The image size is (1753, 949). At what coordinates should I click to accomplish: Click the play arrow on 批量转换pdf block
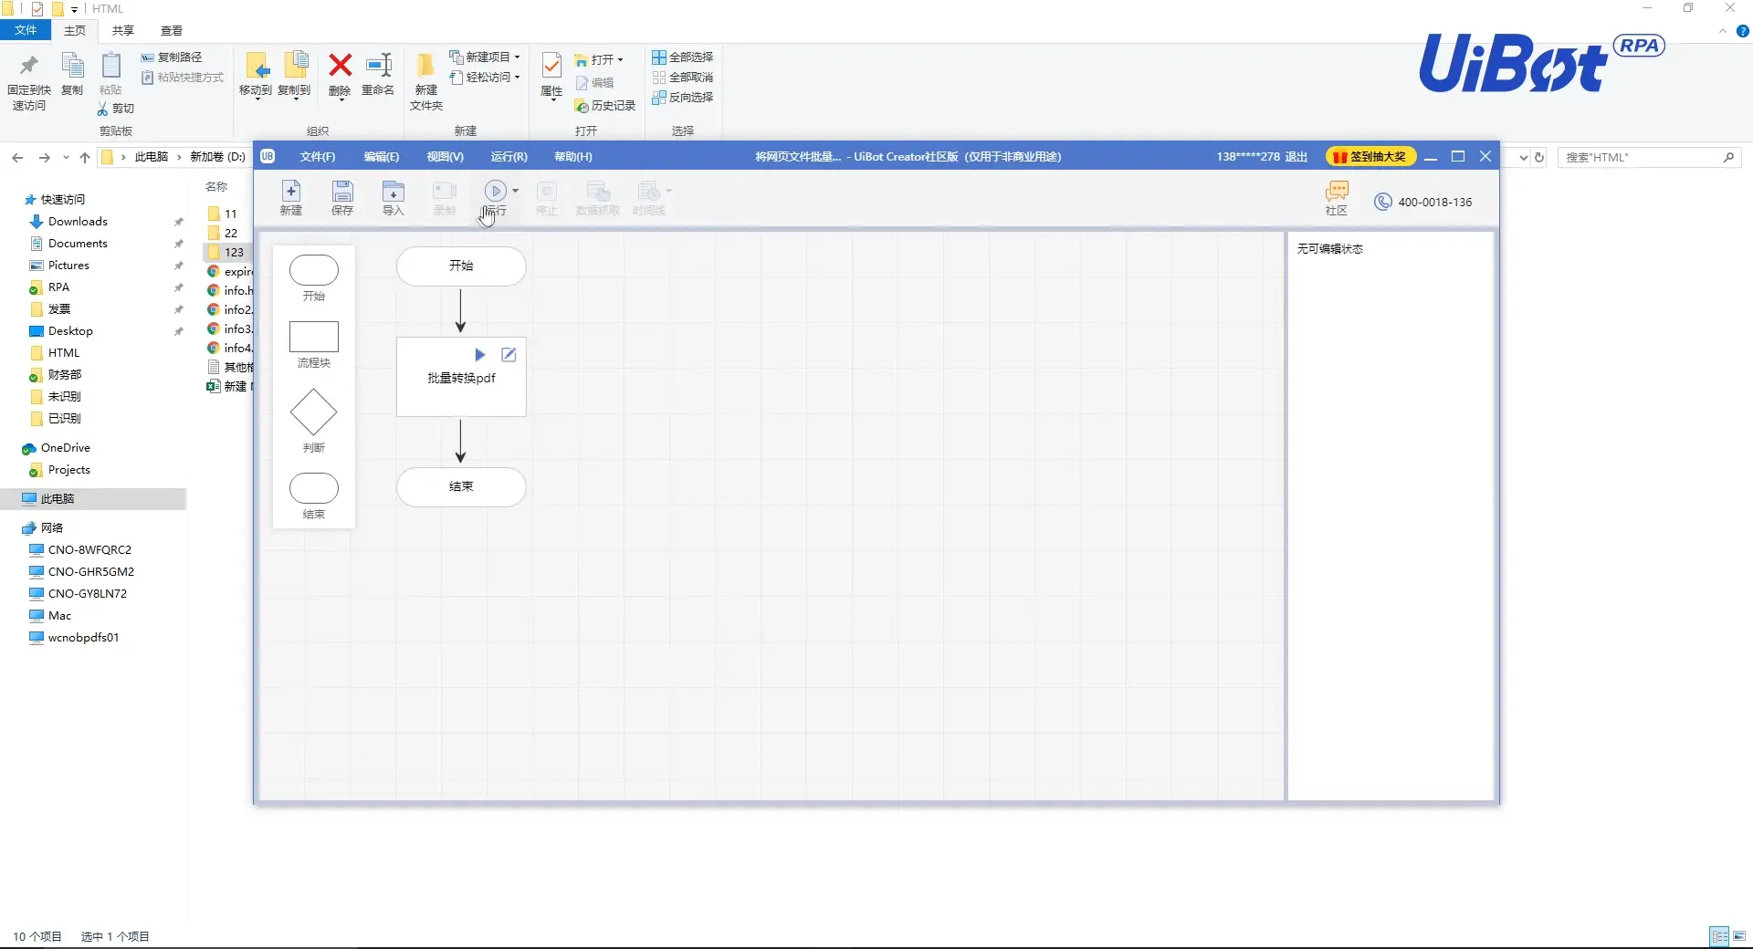[x=480, y=355]
